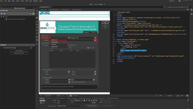Open the File menu
The width and height of the screenshot is (193, 109).
(x=6, y=1)
